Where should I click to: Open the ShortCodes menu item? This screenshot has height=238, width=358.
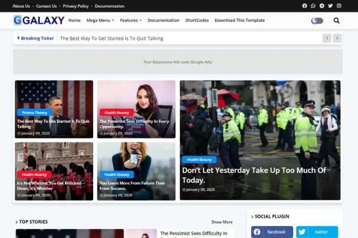click(x=197, y=20)
